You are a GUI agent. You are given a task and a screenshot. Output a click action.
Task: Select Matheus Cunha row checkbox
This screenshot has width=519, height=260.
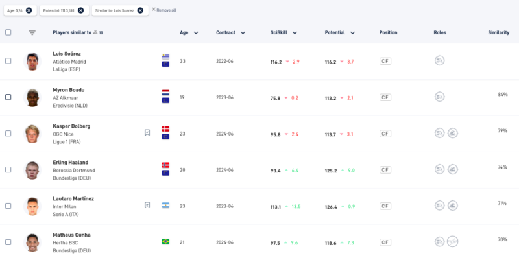tap(8, 242)
